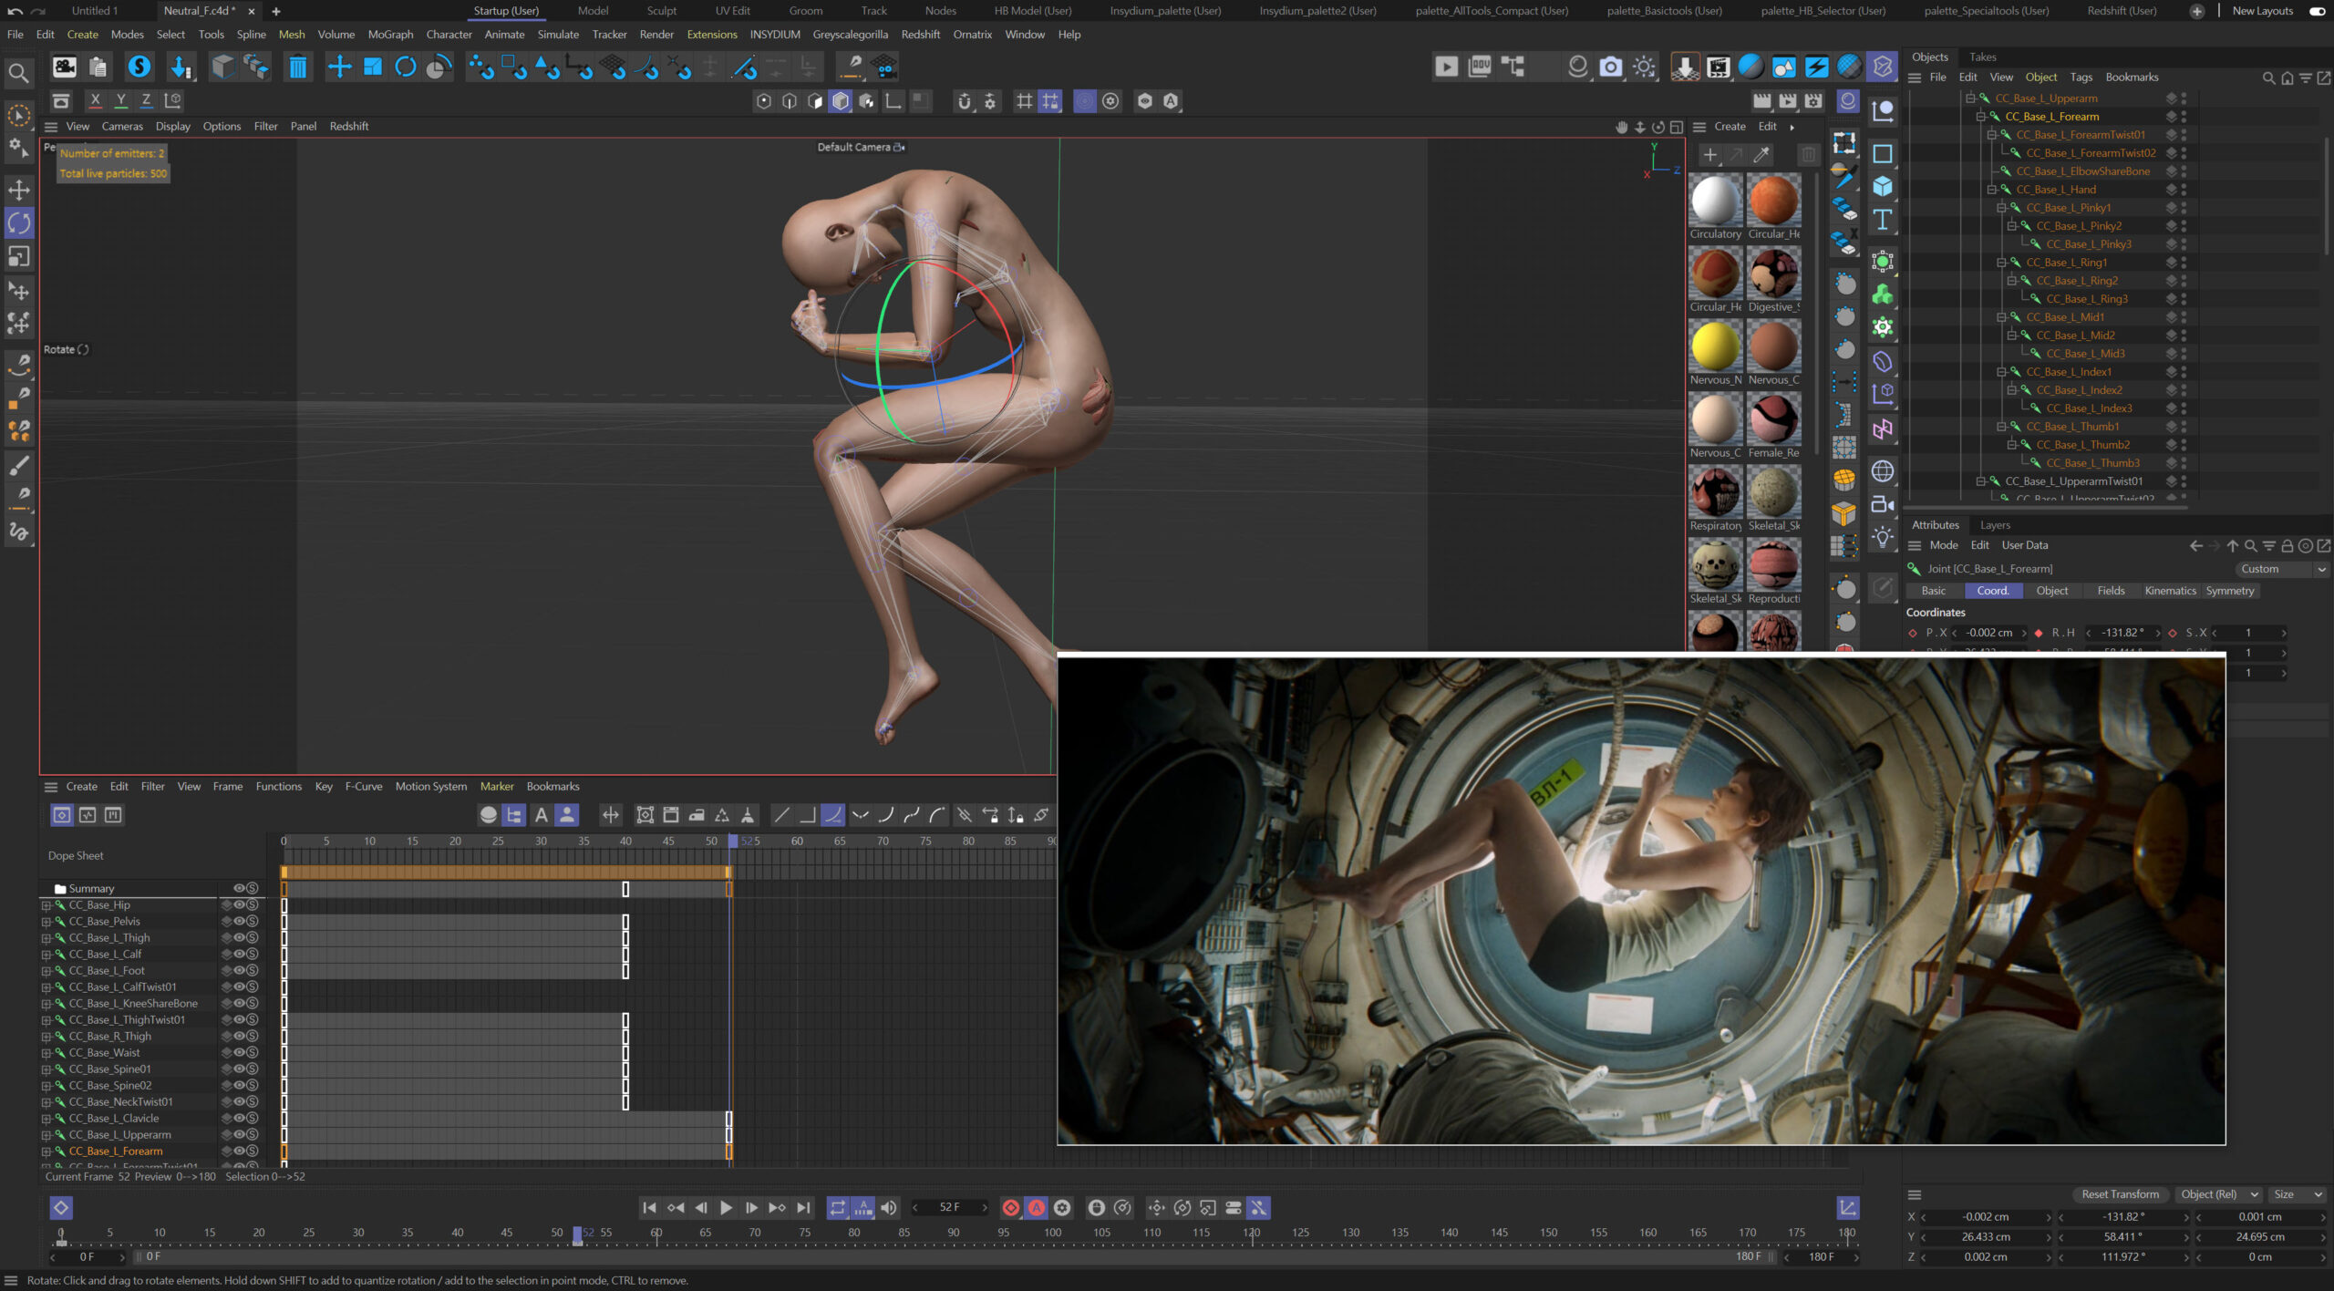Expand the CC_Base_Pelvis track
Screen dimensions: 2334x1291
point(46,922)
